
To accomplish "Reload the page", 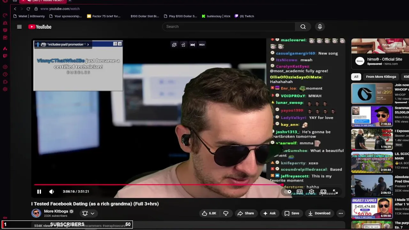I will (28, 9).
